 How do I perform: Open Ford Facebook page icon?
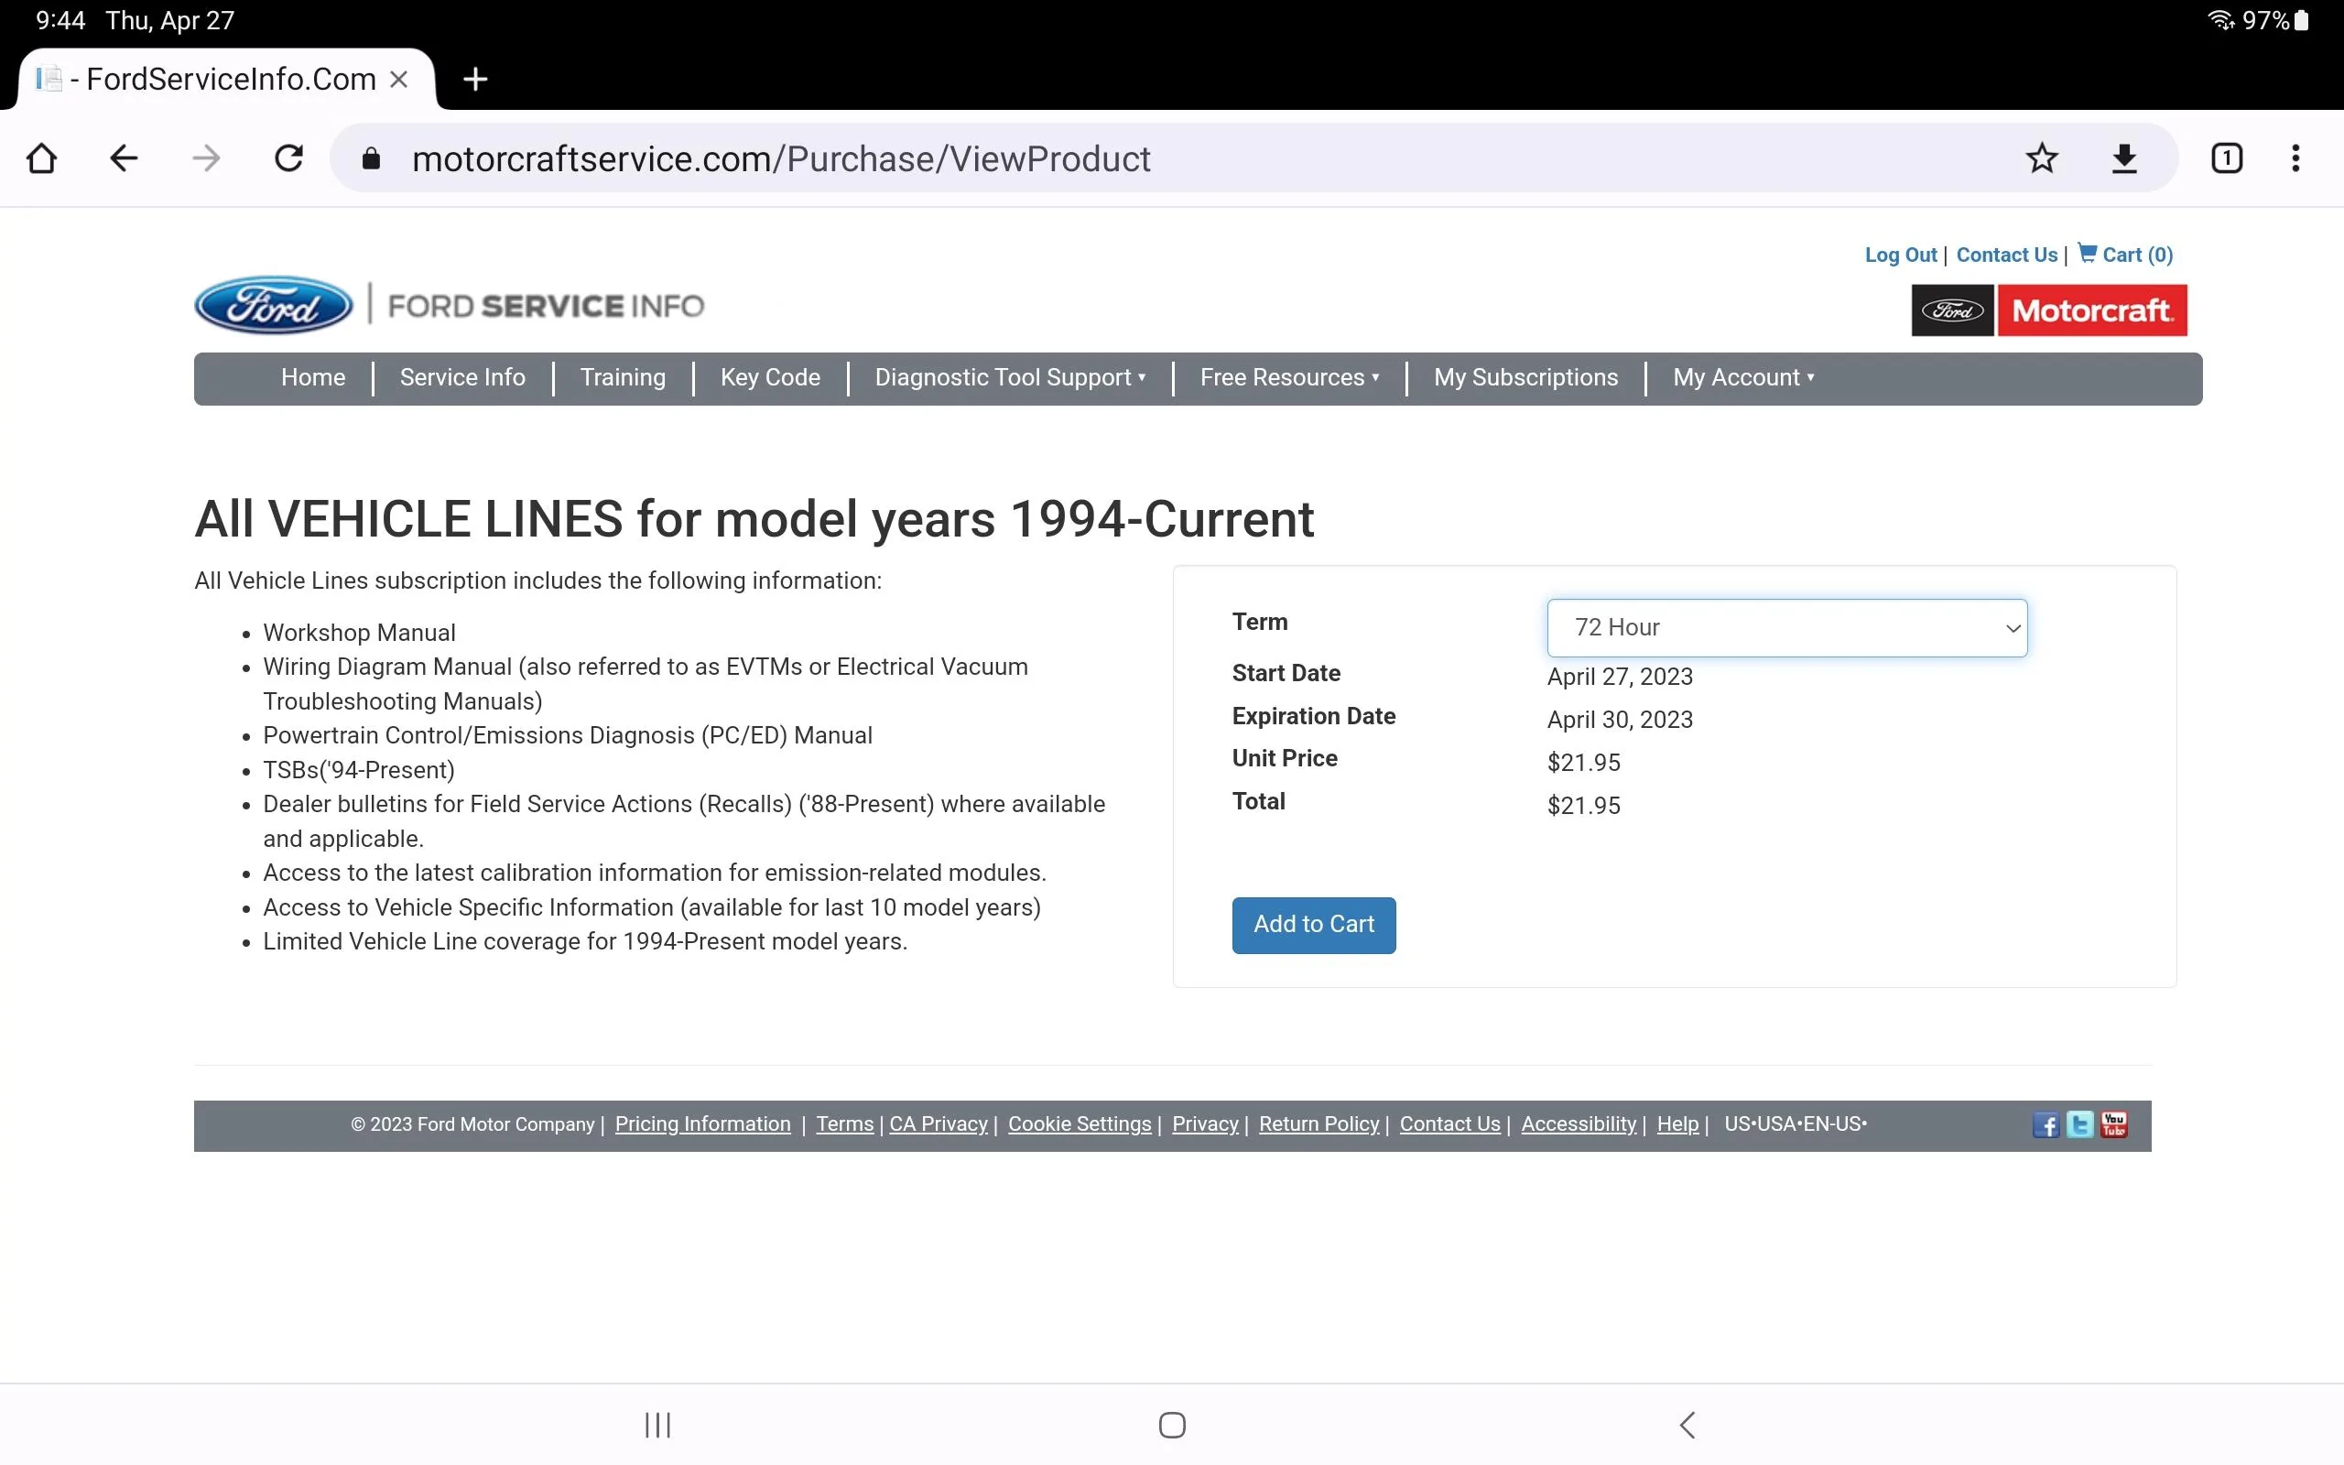(2046, 1125)
